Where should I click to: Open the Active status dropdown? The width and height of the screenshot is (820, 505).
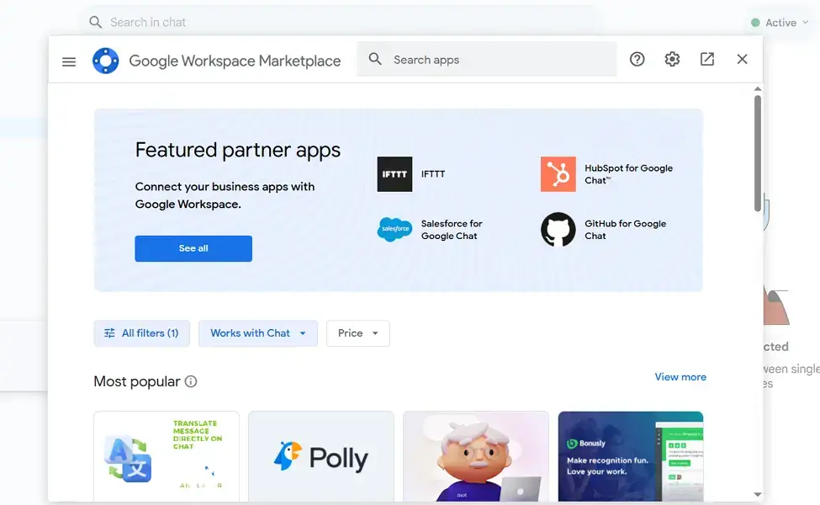click(x=780, y=23)
